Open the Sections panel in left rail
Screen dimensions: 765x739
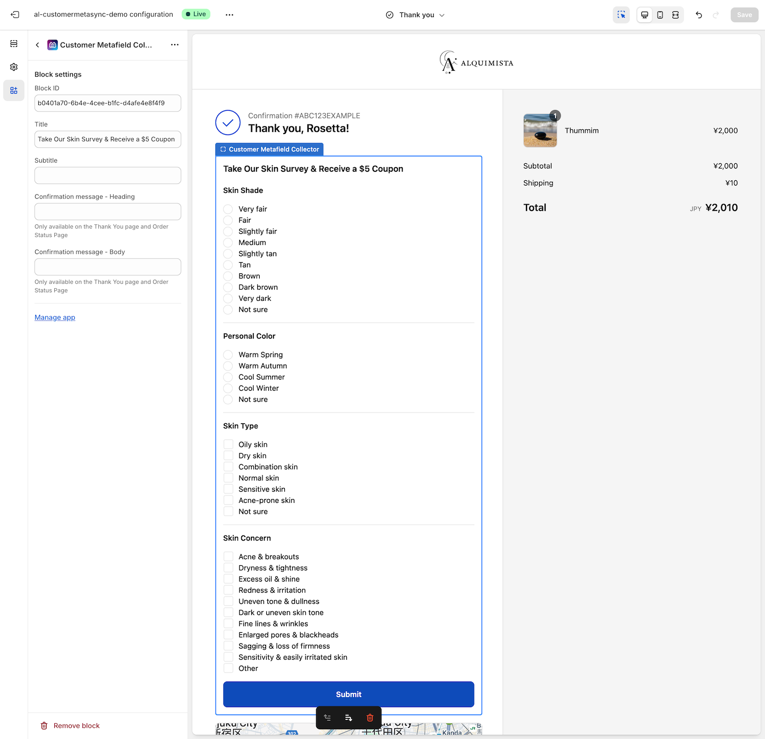[14, 44]
